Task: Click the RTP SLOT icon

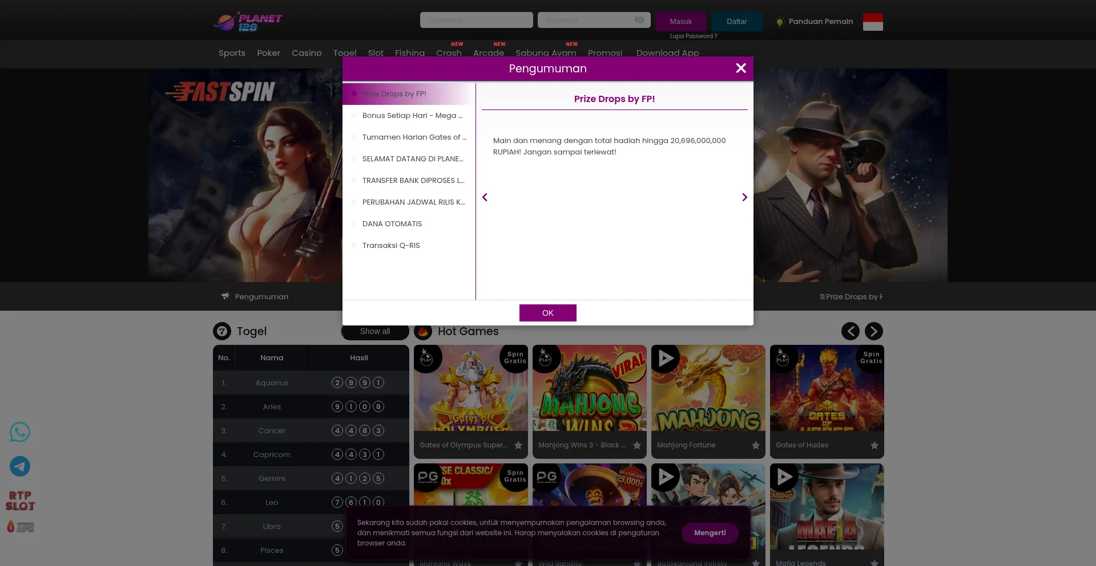Action: tap(20, 500)
